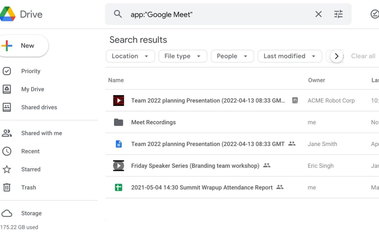Click the offline ready checkmark icon
This screenshot has height=237, width=379.
(375, 14)
